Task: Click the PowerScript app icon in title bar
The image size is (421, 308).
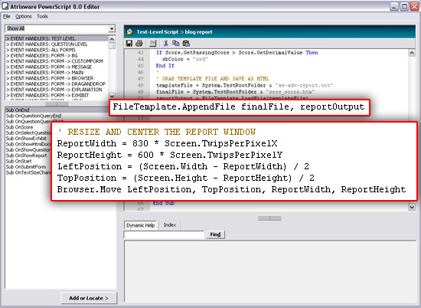Action: pos(5,6)
